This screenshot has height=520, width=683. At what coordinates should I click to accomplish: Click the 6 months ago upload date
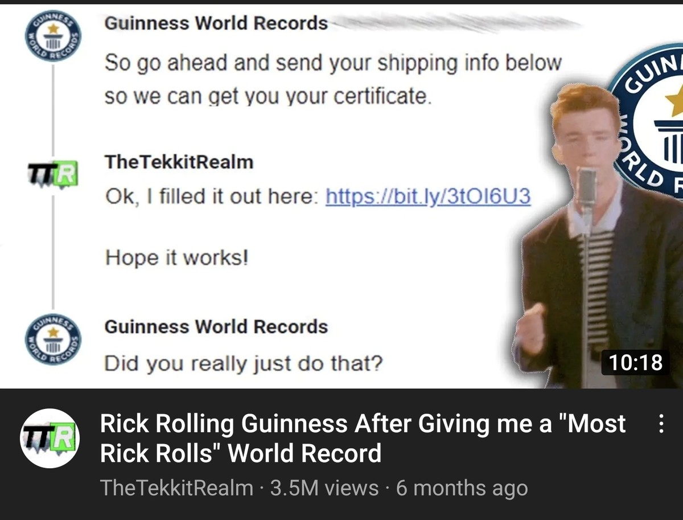click(462, 488)
